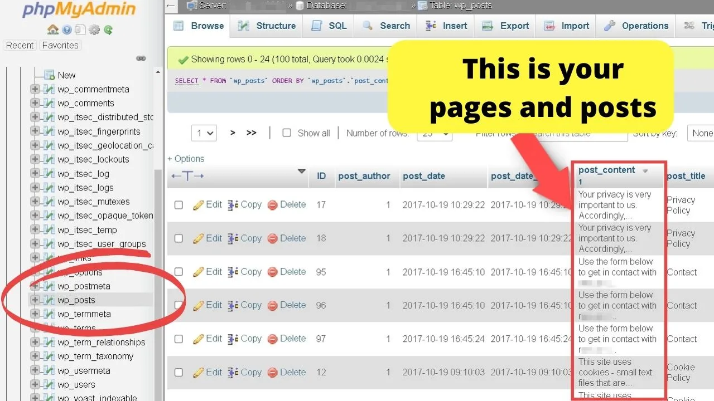
Task: Expand wp_itsec_fingerprints tree node
Action: [35, 131]
